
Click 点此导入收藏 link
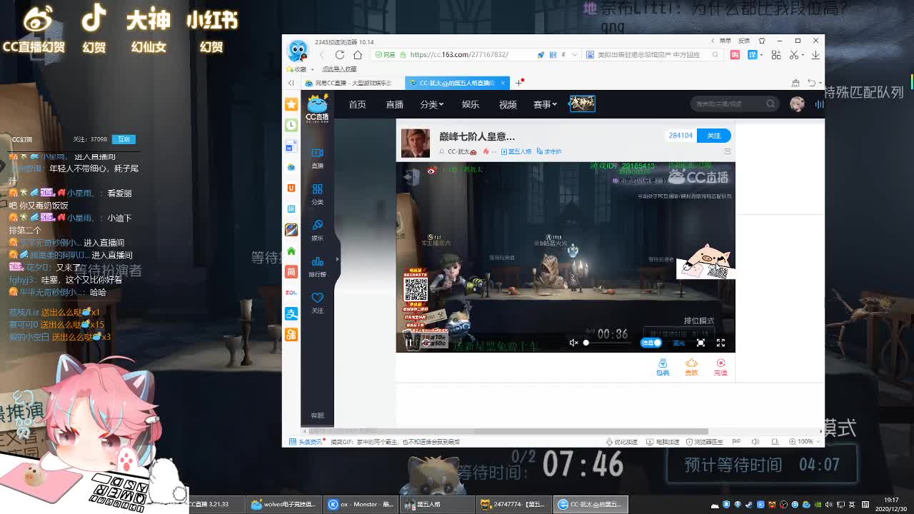[x=339, y=69]
